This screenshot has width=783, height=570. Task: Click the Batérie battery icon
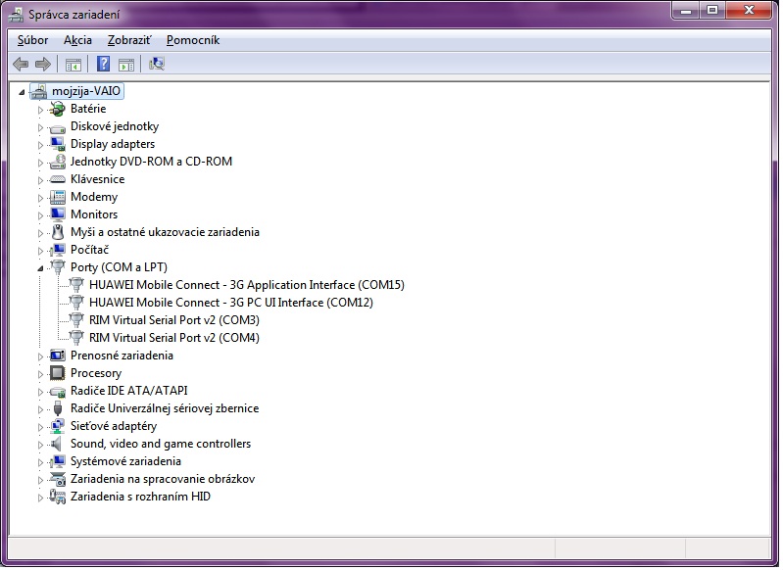click(x=58, y=109)
